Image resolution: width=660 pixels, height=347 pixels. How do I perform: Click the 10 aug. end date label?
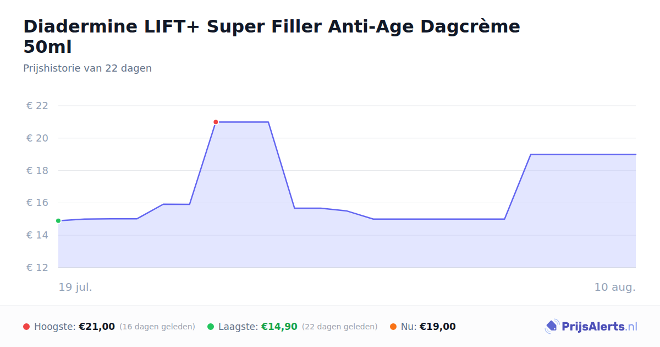tap(615, 287)
